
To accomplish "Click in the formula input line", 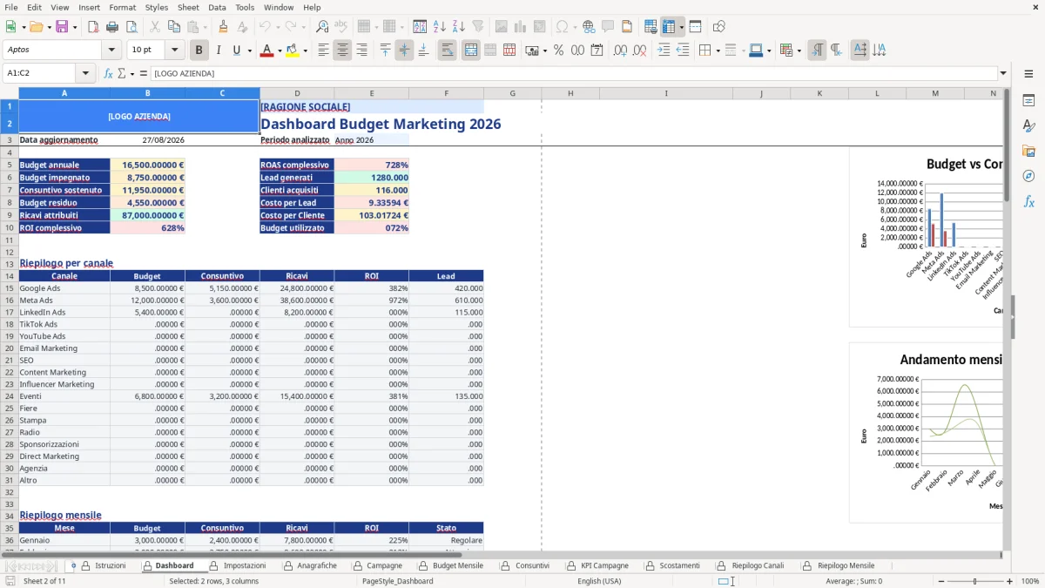I will pyautogui.click(x=573, y=73).
